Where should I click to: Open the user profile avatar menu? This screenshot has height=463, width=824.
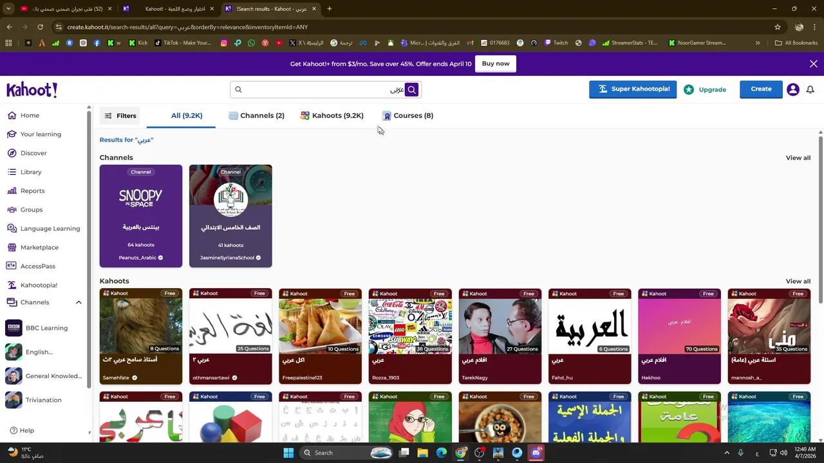793,90
